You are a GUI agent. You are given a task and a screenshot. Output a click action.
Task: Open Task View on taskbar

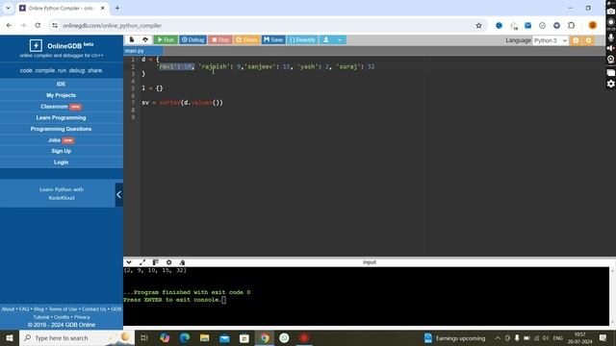tap(143, 337)
